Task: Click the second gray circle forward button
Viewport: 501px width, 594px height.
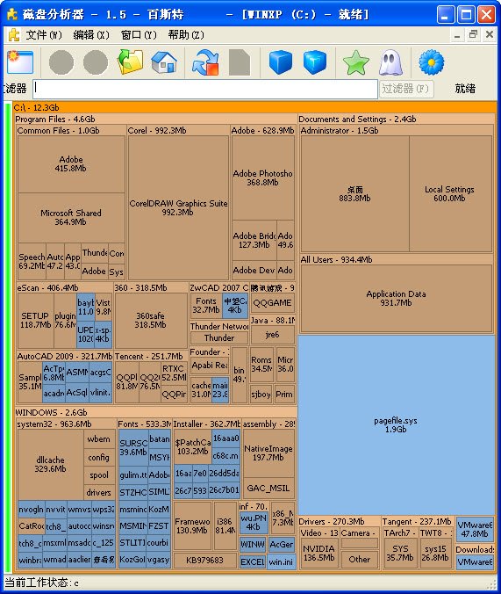Action: [96, 62]
